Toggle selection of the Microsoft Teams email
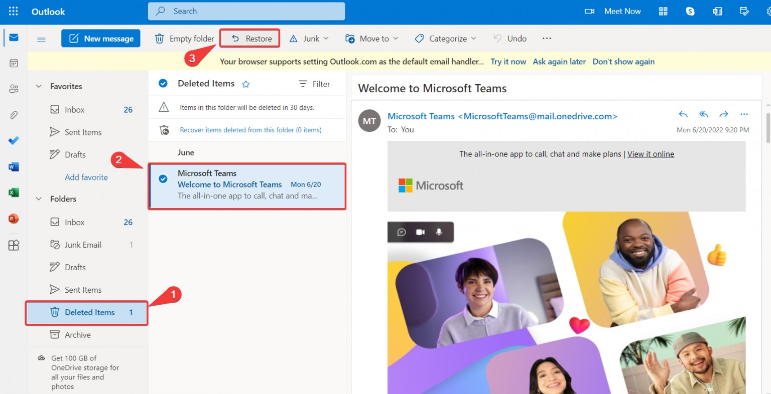771x394 pixels. pos(163,178)
